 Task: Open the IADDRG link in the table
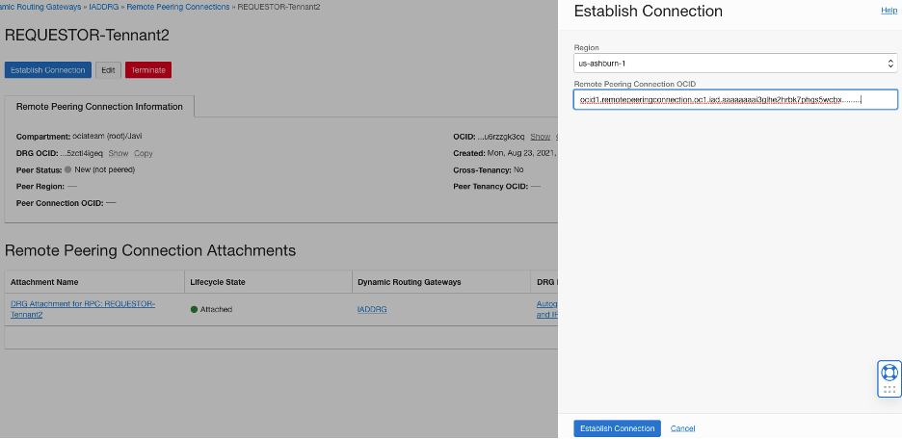tap(373, 309)
